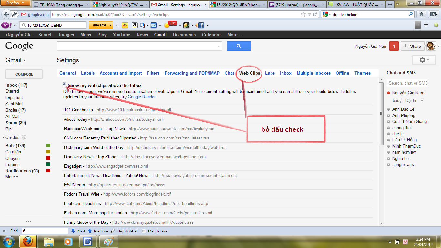
Task: Open the Gmail dropdown next to the logo
Action: coord(15,60)
